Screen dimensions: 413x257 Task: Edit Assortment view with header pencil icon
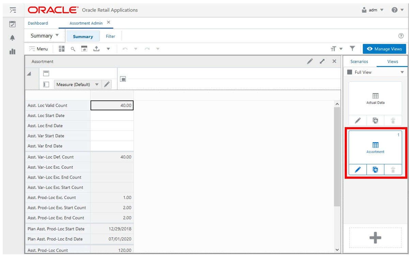310,61
